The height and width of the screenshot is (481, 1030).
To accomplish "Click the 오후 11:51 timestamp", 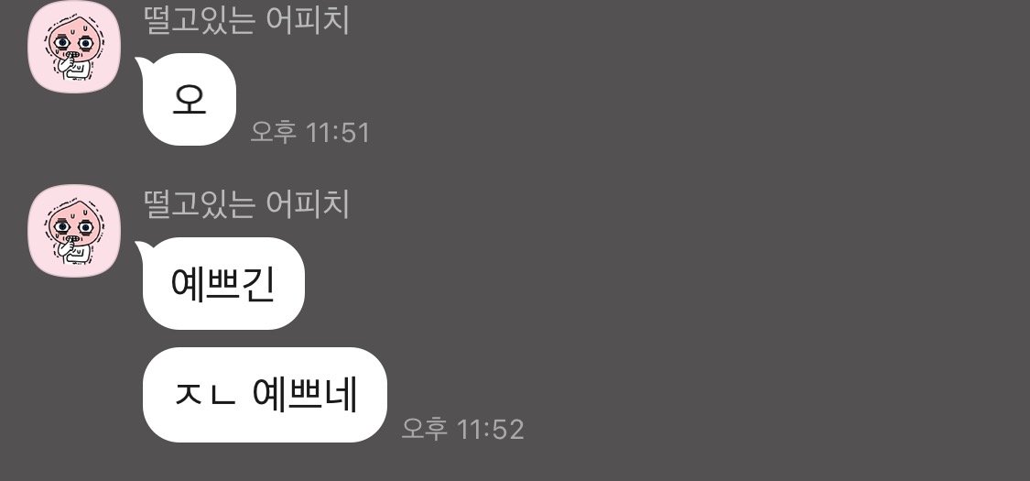I will click(310, 132).
